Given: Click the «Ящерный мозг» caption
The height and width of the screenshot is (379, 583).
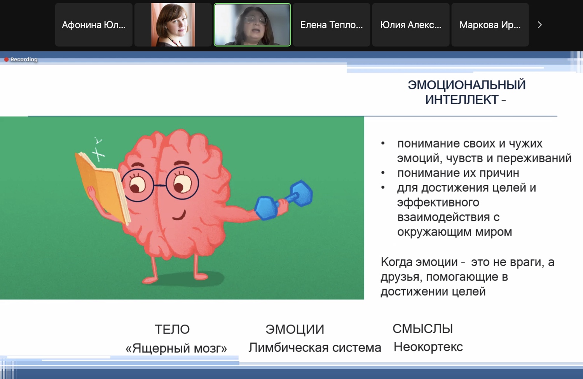Looking at the screenshot, I should click(x=176, y=348).
